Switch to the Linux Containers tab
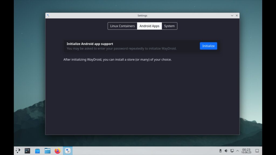This screenshot has width=276, height=155. (x=122, y=26)
